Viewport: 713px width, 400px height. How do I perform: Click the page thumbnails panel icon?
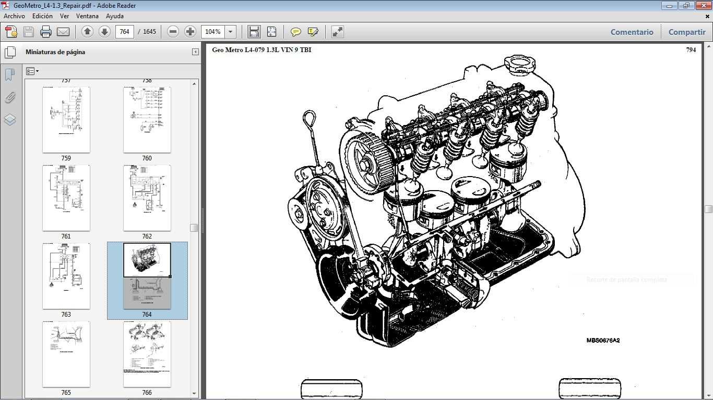click(10, 52)
